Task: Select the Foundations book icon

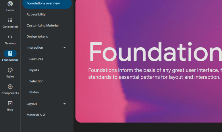Action: point(10,54)
